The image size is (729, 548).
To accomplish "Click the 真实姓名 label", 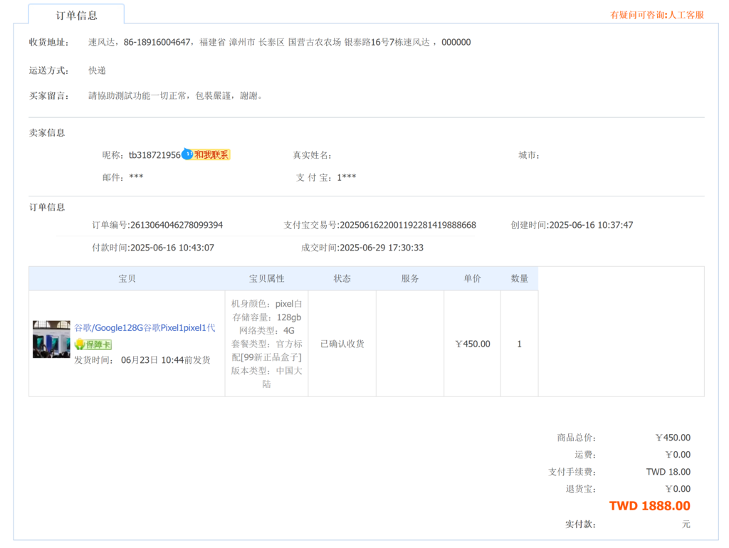I will coord(312,155).
